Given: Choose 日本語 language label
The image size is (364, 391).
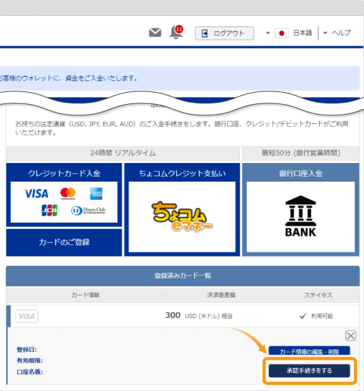Looking at the screenshot, I should [302, 33].
